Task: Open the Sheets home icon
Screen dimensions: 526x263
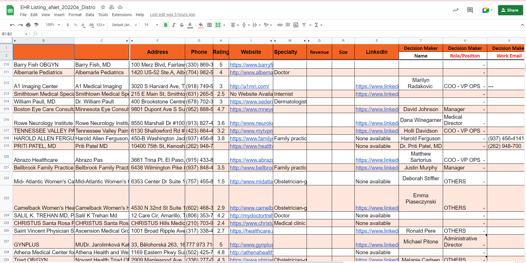Action: [10, 10]
